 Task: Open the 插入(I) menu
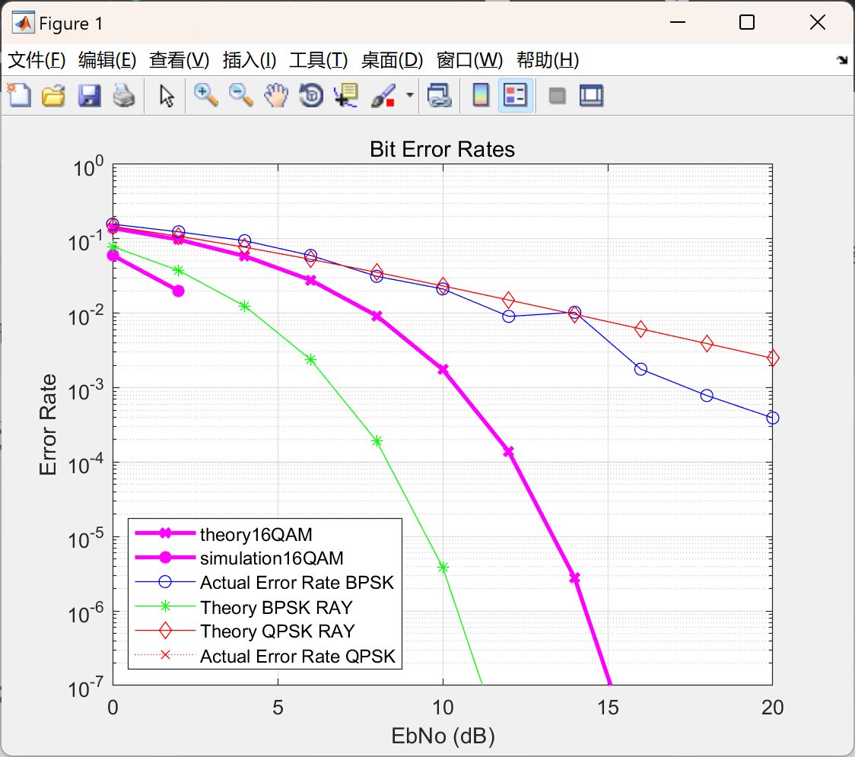250,60
